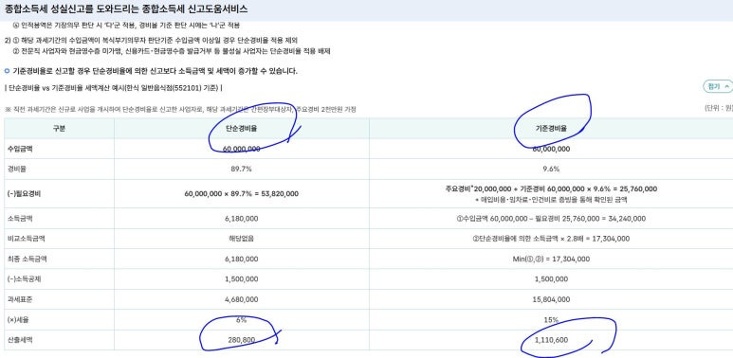Image resolution: width=733 pixels, height=358 pixels.
Task: Click the 기준경비율 column header
Action: pos(551,129)
